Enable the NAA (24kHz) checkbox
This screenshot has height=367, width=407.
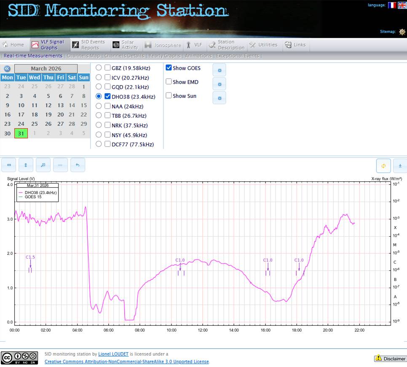point(108,106)
